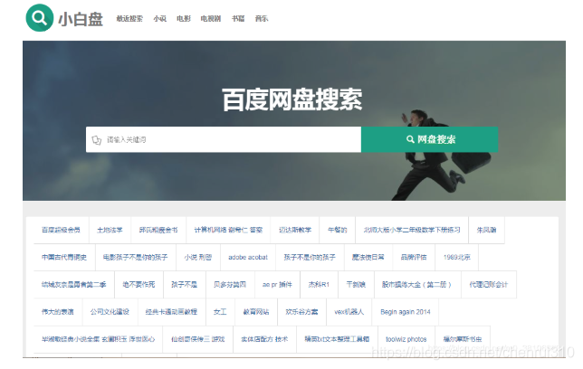Select the 杰科R1 tag
Viewport: 583px width, 369px height.
319,285
